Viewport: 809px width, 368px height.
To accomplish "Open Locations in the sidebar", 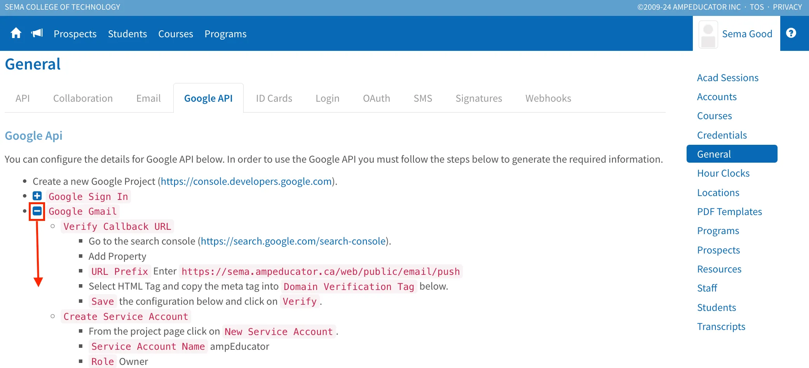I will click(718, 193).
